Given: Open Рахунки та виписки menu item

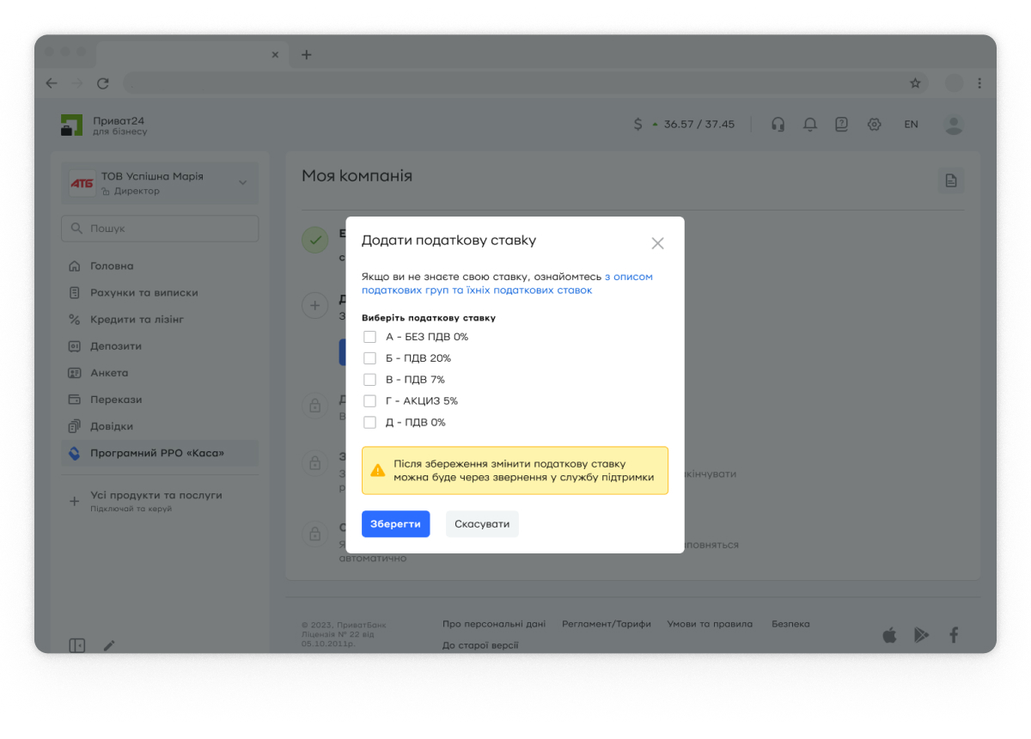Looking at the screenshot, I should tap(143, 293).
